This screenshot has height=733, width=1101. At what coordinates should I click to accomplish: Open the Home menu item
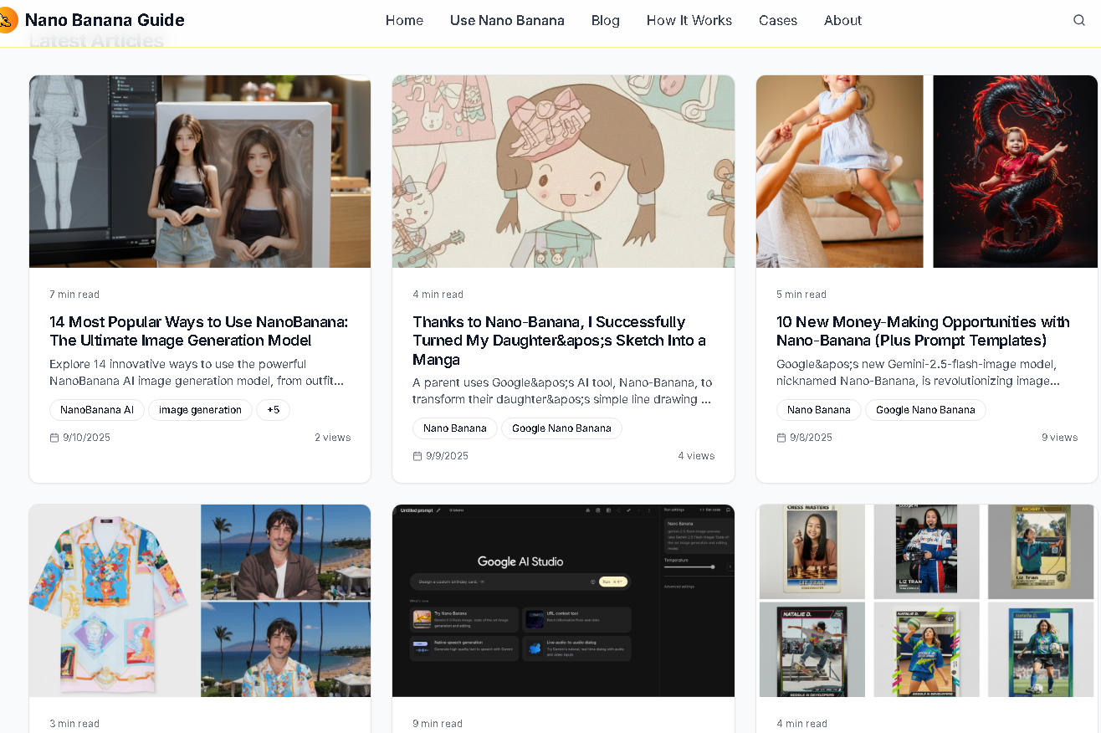404,20
